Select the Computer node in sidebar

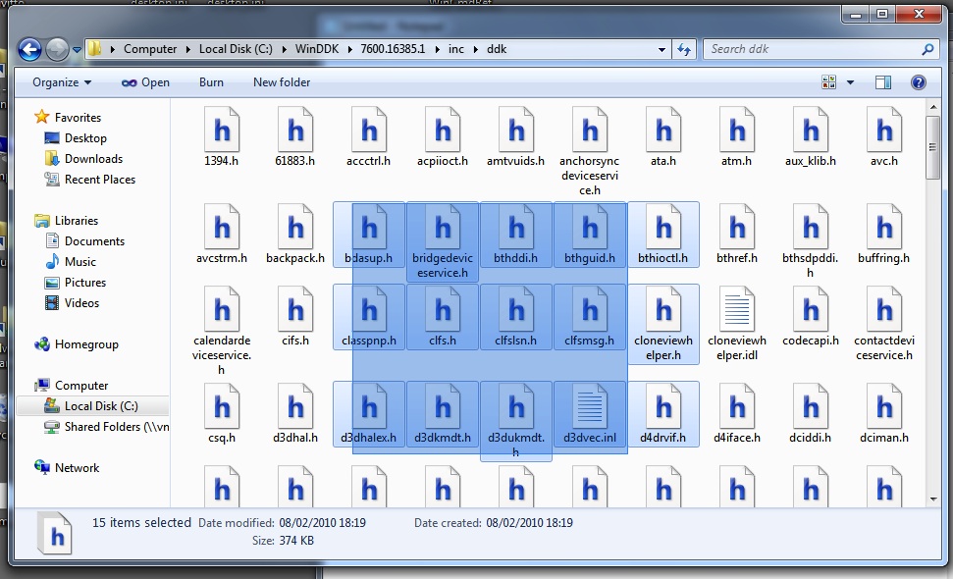click(81, 386)
